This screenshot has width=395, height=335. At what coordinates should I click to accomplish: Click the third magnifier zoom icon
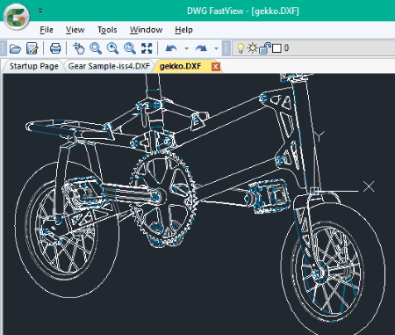click(130, 48)
